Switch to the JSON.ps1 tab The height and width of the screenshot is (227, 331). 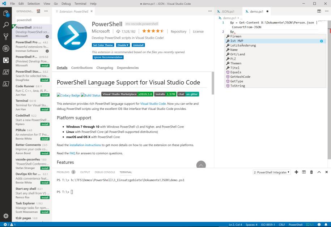coord(228,12)
